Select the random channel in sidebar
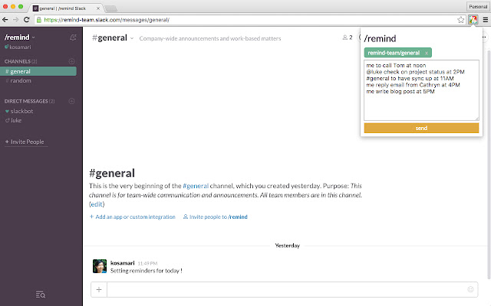 (x=21, y=80)
